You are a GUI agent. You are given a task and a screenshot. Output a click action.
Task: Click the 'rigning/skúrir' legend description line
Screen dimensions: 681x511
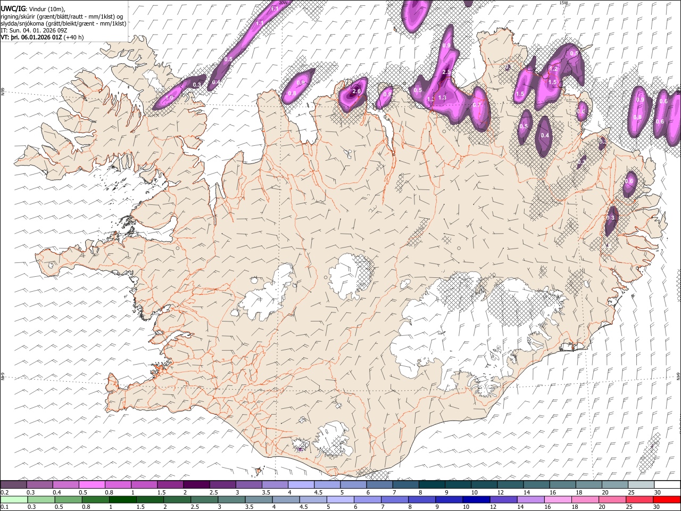coord(61,16)
